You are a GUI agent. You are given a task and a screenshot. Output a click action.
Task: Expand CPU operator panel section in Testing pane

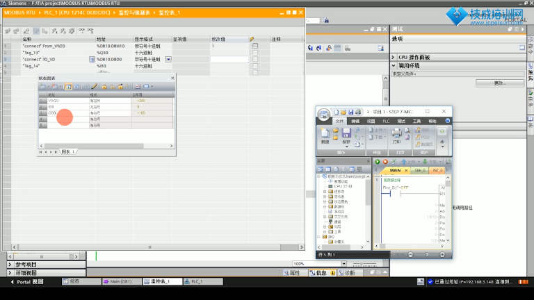point(393,57)
